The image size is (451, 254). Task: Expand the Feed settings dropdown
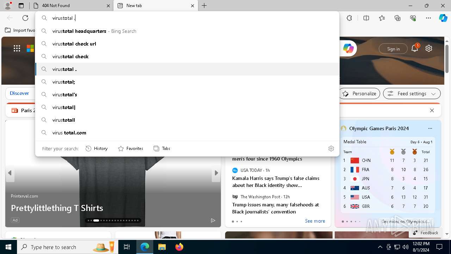pyautogui.click(x=412, y=93)
